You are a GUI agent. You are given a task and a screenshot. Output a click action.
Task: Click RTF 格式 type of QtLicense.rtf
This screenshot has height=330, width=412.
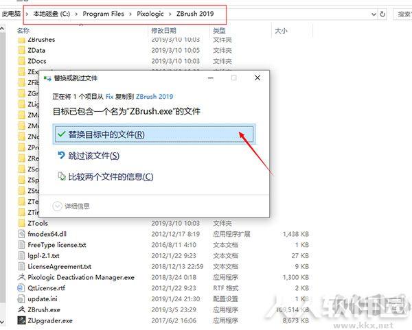[x=225, y=288]
